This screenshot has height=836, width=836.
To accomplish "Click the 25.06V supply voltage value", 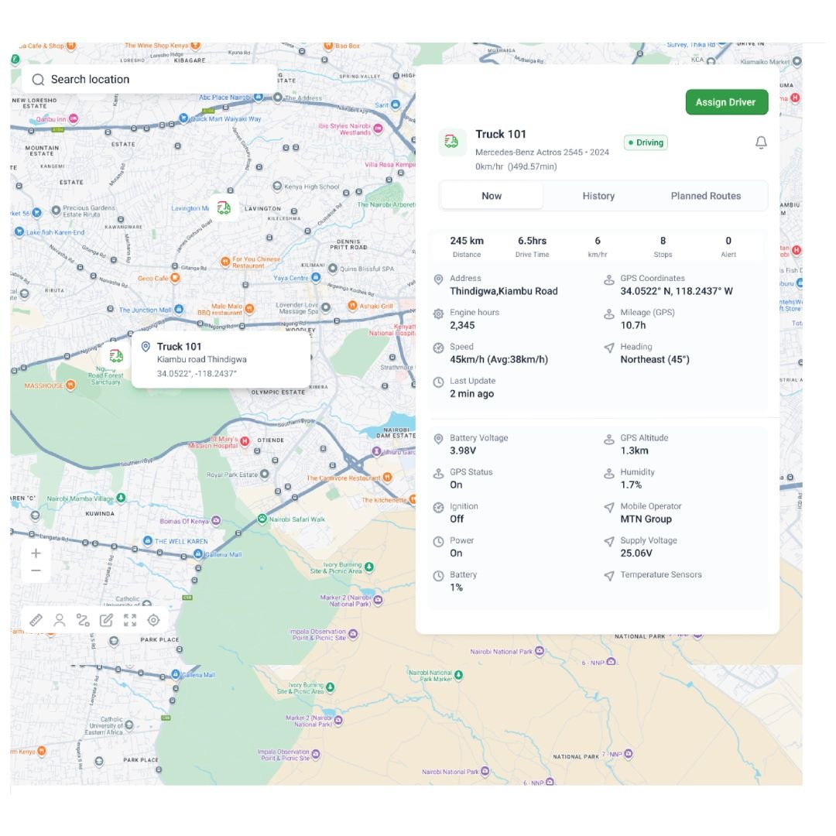I will coord(636,553).
